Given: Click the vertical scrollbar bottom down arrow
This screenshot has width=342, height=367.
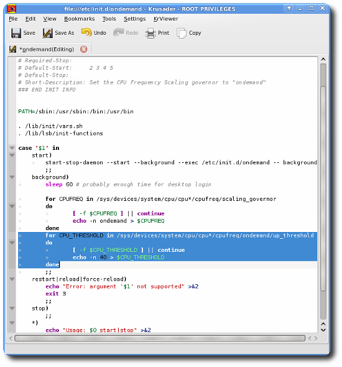Looking at the screenshot, I should pos(323,330).
